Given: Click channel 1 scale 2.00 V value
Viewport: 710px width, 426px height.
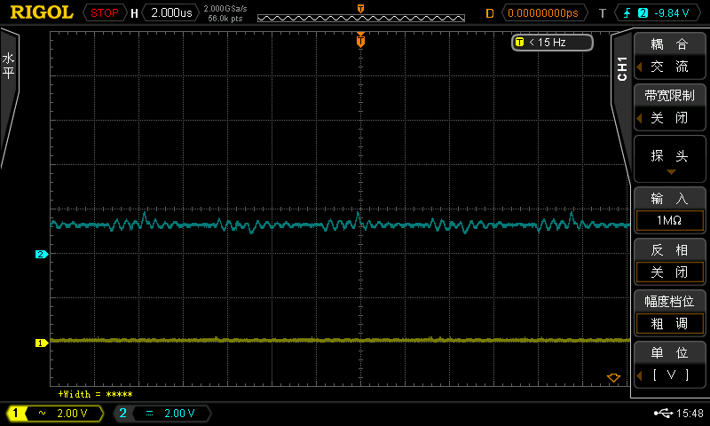Looking at the screenshot, I should pos(72,413).
